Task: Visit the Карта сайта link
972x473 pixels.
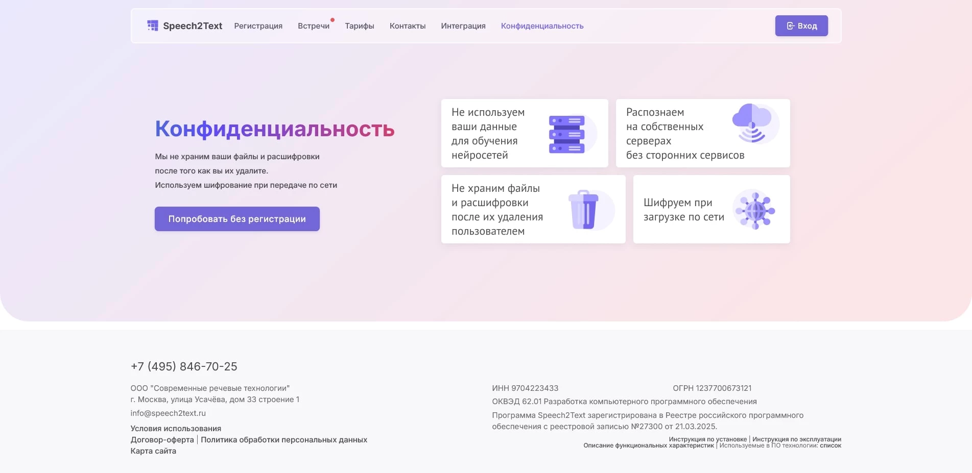Action: [x=153, y=451]
